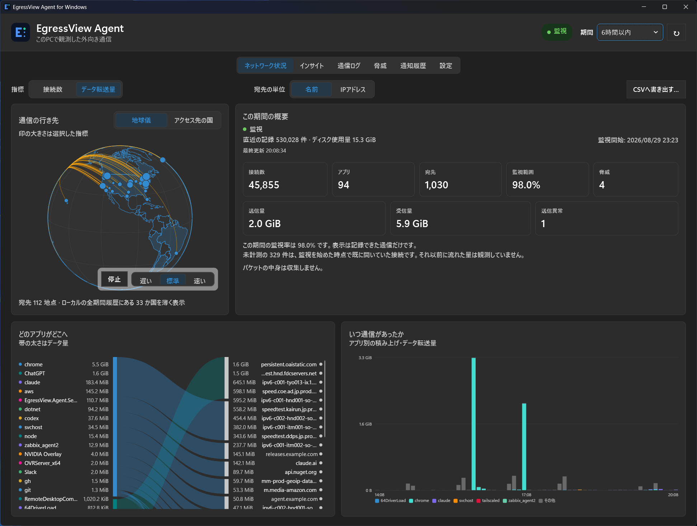Switch to the ネットワーク状況 tab
Image resolution: width=697 pixels, height=526 pixels.
point(265,66)
